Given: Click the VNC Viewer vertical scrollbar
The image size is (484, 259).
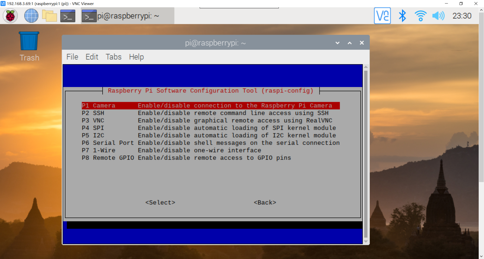Looking at the screenshot, I should [481, 97].
